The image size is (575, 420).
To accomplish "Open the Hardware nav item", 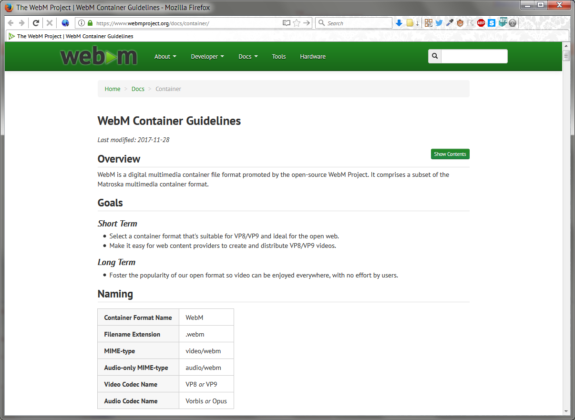I will point(313,56).
